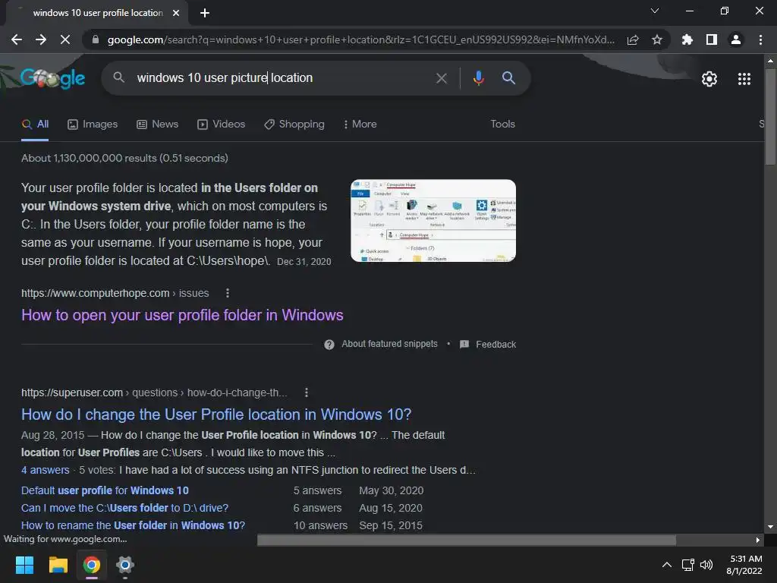Open How to open your user profile folder link
Viewport: 777px width, 583px height.
point(182,315)
